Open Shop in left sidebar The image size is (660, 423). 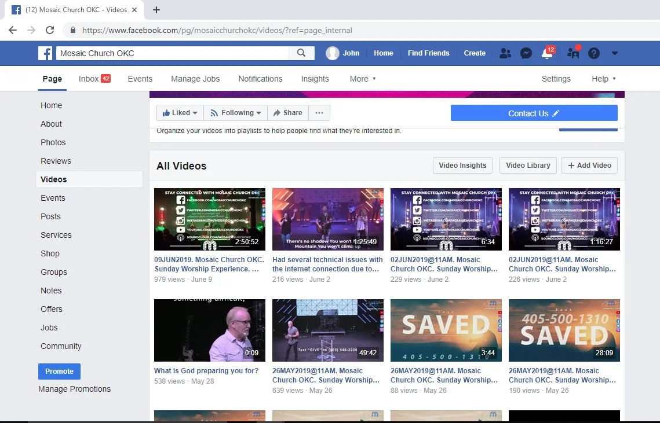[50, 253]
